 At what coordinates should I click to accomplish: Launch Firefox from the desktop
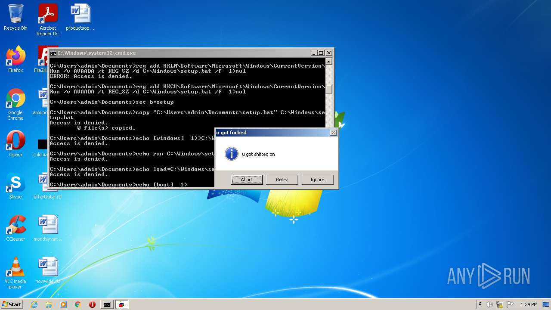(x=15, y=59)
